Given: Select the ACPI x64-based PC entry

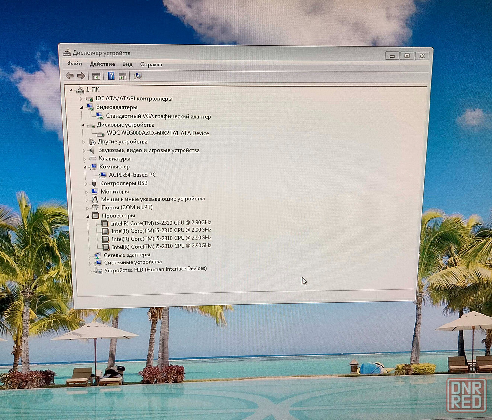Looking at the screenshot, I should click(x=132, y=175).
